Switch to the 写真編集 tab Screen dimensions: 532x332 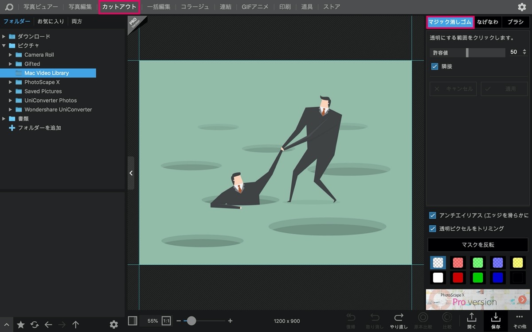pos(80,7)
